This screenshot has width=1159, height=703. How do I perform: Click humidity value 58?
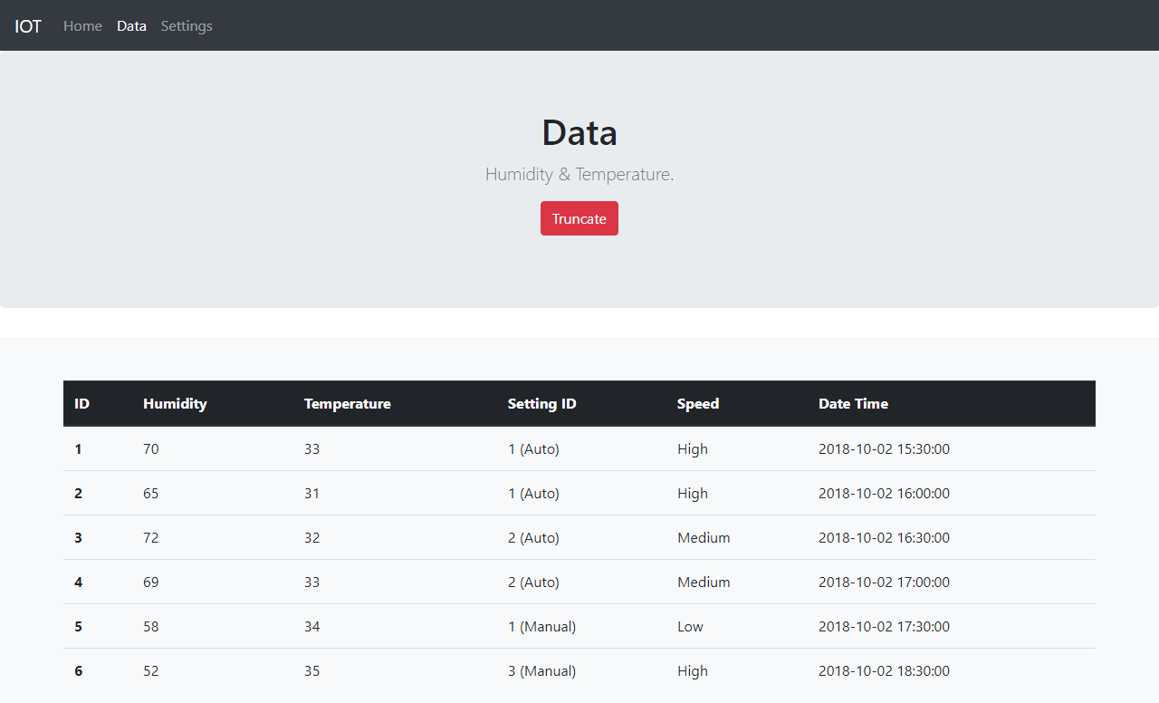[151, 626]
